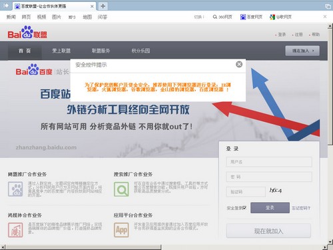Image resolution: width=333 pixels, height=250 pixels.
Task: Click the 搜索推广合作业务 magnifier icon
Action: click(121, 189)
